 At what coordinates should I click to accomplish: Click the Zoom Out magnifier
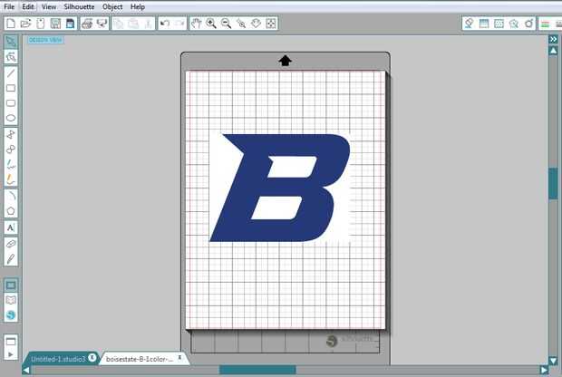(226, 24)
